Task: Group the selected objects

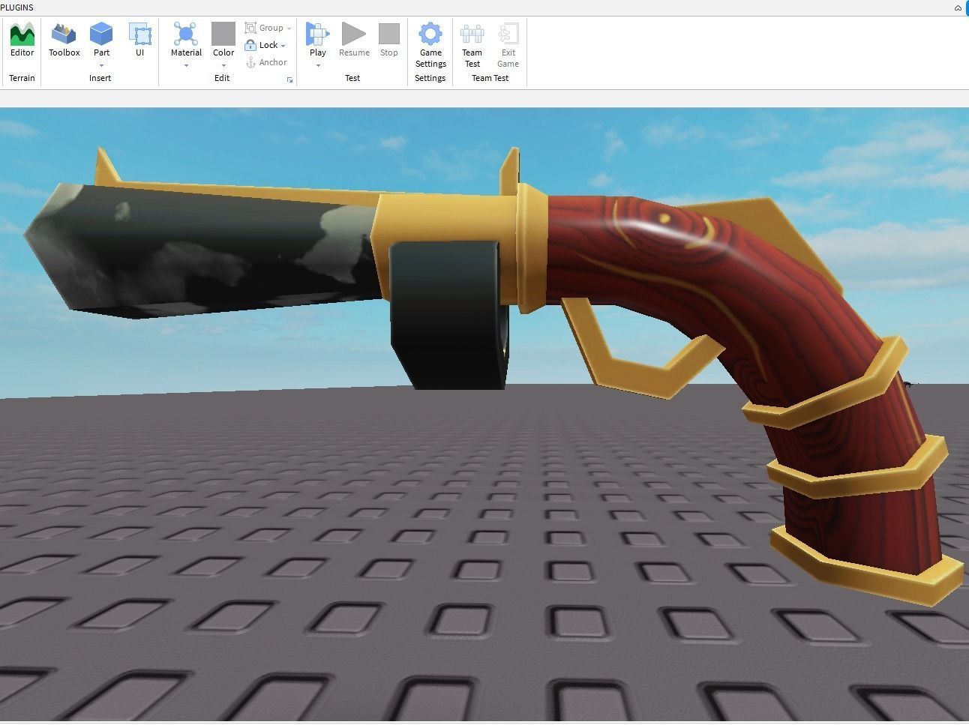Action: click(264, 28)
